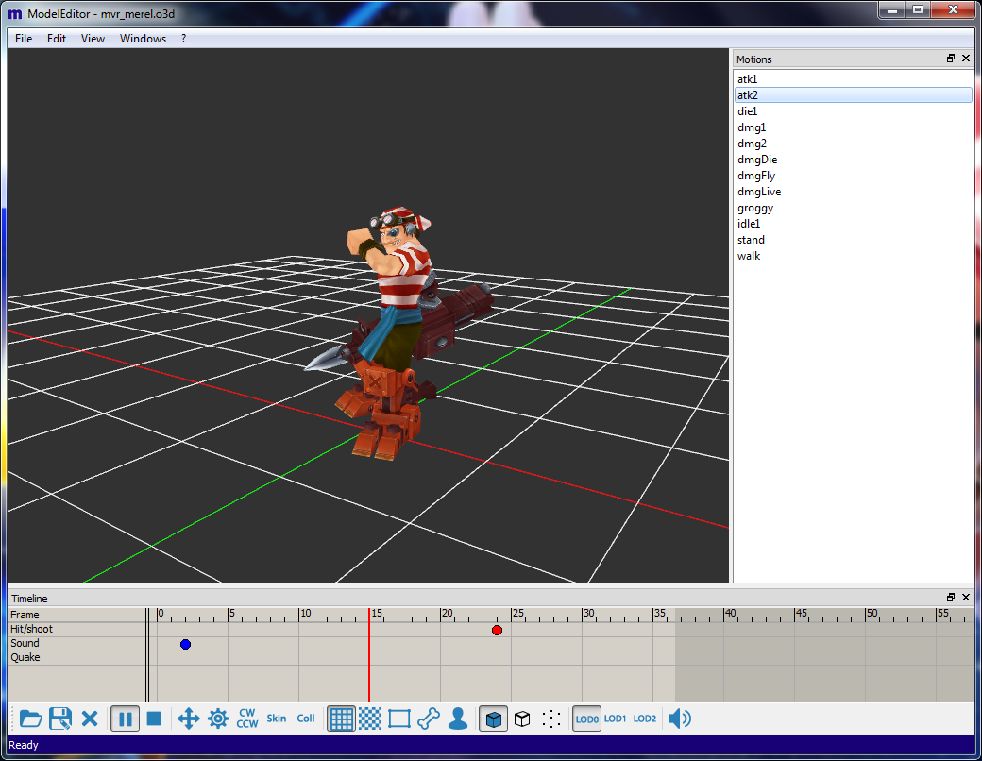Switch to vertex points view

[x=551, y=719]
